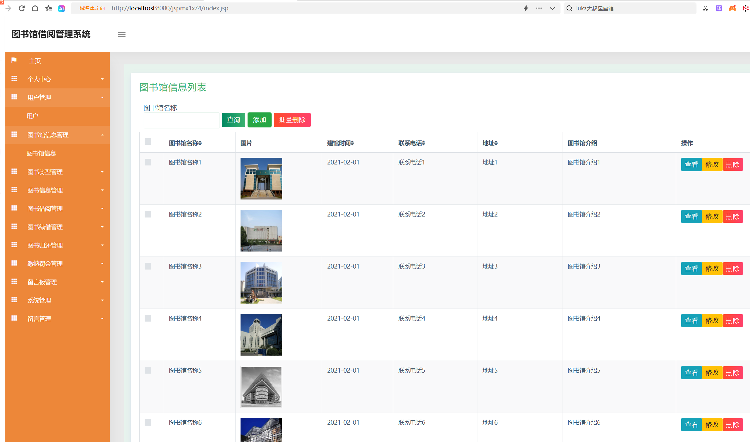The image size is (750, 442).
Task: Click the green 查询 button
Action: (x=233, y=120)
